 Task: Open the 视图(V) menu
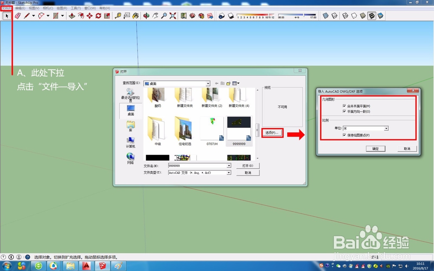[x=34, y=8]
